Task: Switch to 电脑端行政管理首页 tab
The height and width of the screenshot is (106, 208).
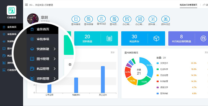Action: 188,5
